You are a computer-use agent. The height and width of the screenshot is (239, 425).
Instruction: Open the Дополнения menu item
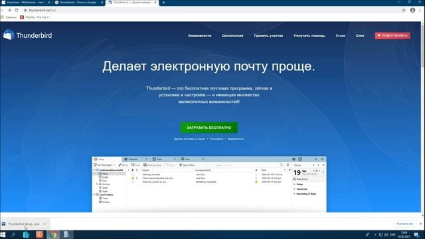(232, 36)
